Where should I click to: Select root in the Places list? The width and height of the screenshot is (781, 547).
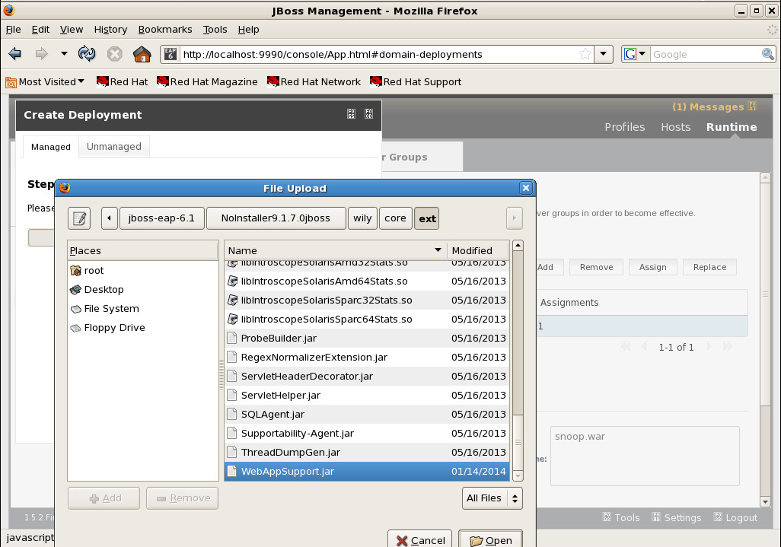pos(143,270)
